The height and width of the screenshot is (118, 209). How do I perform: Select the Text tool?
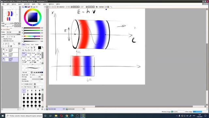[x=34, y=48]
